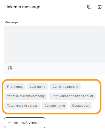
Task: Insert the Last name variable
Action: 38,87
